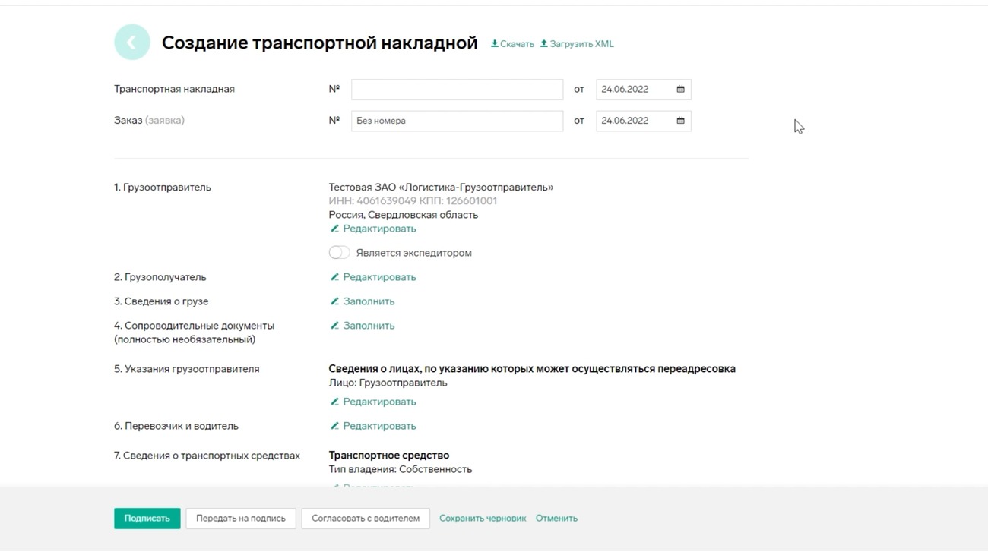Click the Заказ number field Без номера

457,121
